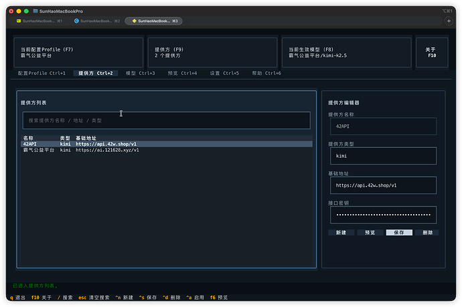Click the 删除 button in editor
This screenshot has height=307, width=462.
tap(428, 233)
